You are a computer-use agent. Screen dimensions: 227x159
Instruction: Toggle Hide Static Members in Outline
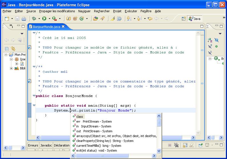210,46
